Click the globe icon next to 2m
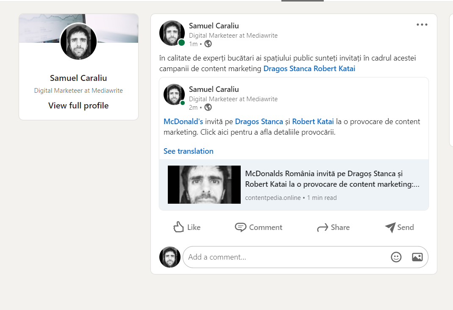Viewport: 453px width, 310px height. click(x=208, y=108)
